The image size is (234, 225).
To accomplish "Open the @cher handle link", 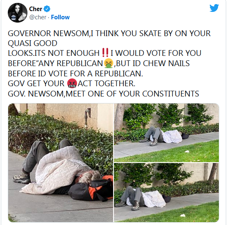I will (38, 17).
